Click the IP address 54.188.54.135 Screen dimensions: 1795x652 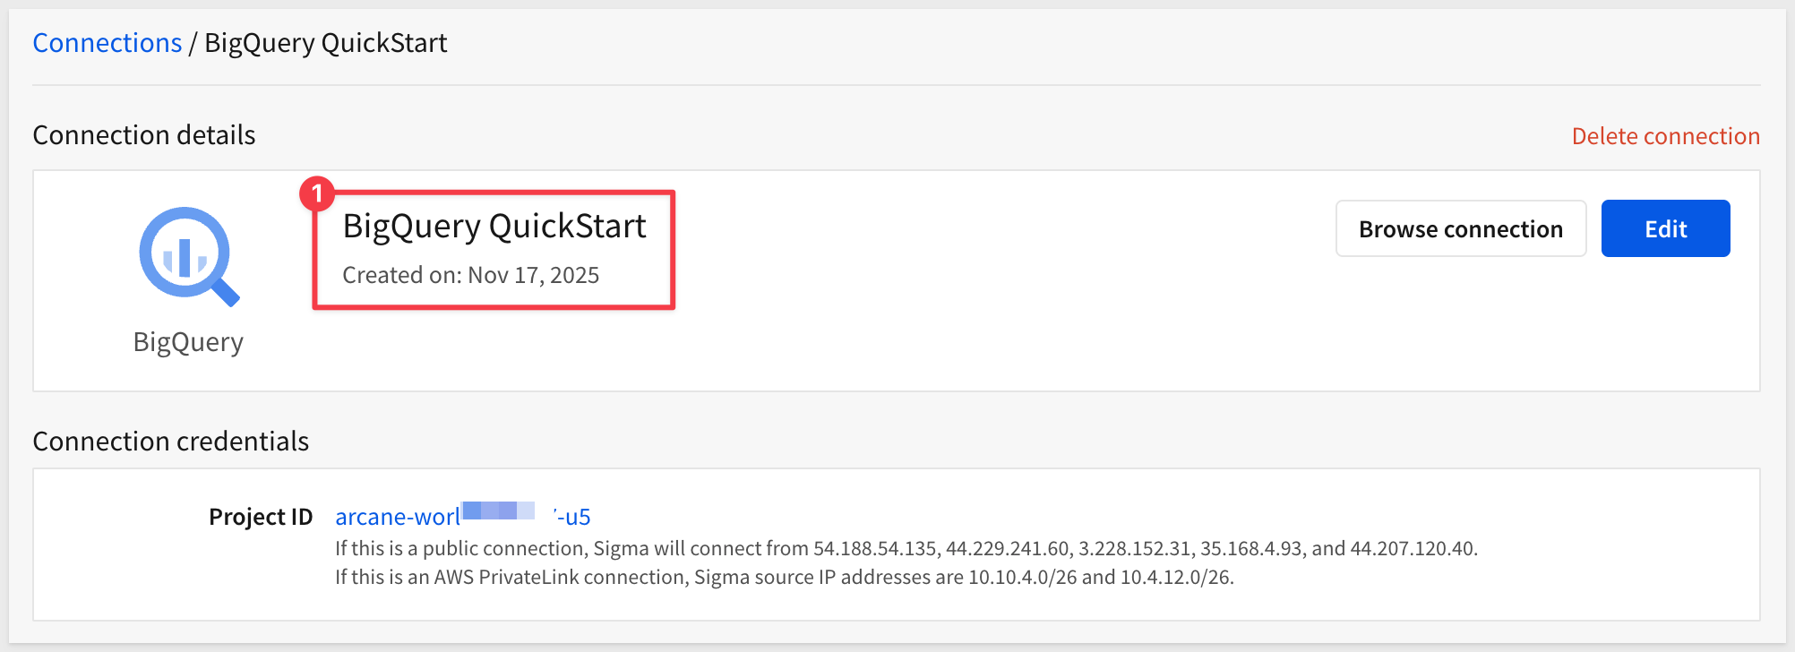[875, 548]
